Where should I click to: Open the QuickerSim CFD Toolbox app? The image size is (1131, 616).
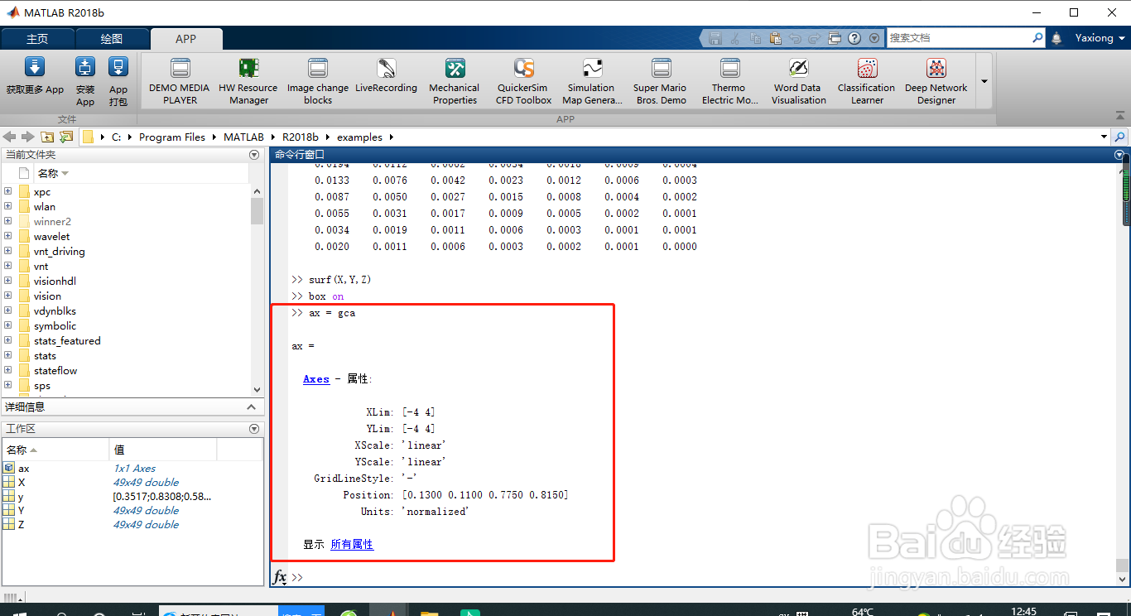click(523, 81)
